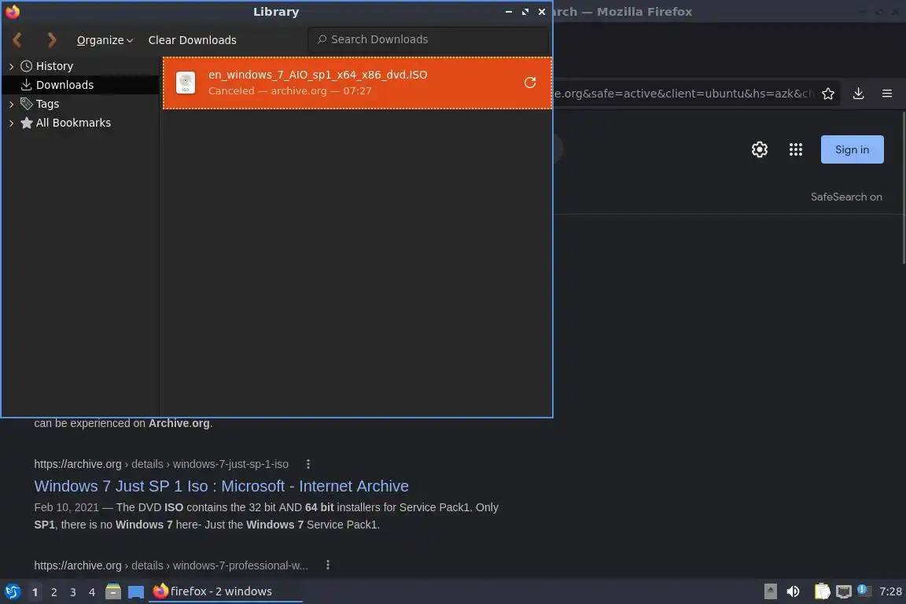This screenshot has width=906, height=604.
Task: Expand the Tags tree node
Action: [11, 104]
